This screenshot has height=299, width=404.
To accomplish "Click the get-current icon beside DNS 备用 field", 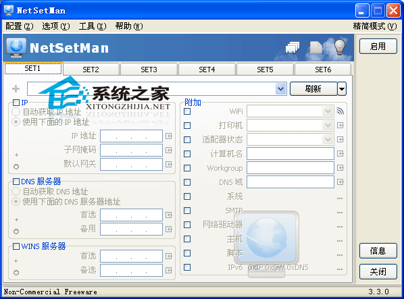I will [169, 229].
